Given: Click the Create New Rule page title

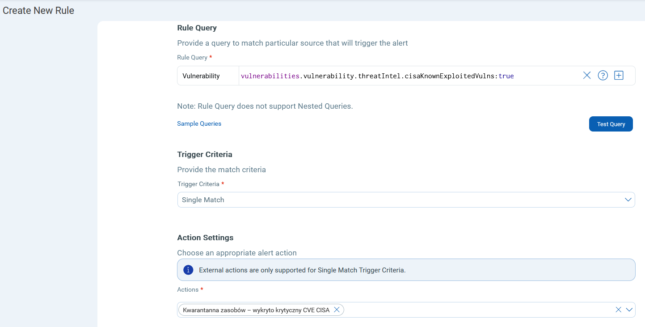Looking at the screenshot, I should (38, 10).
